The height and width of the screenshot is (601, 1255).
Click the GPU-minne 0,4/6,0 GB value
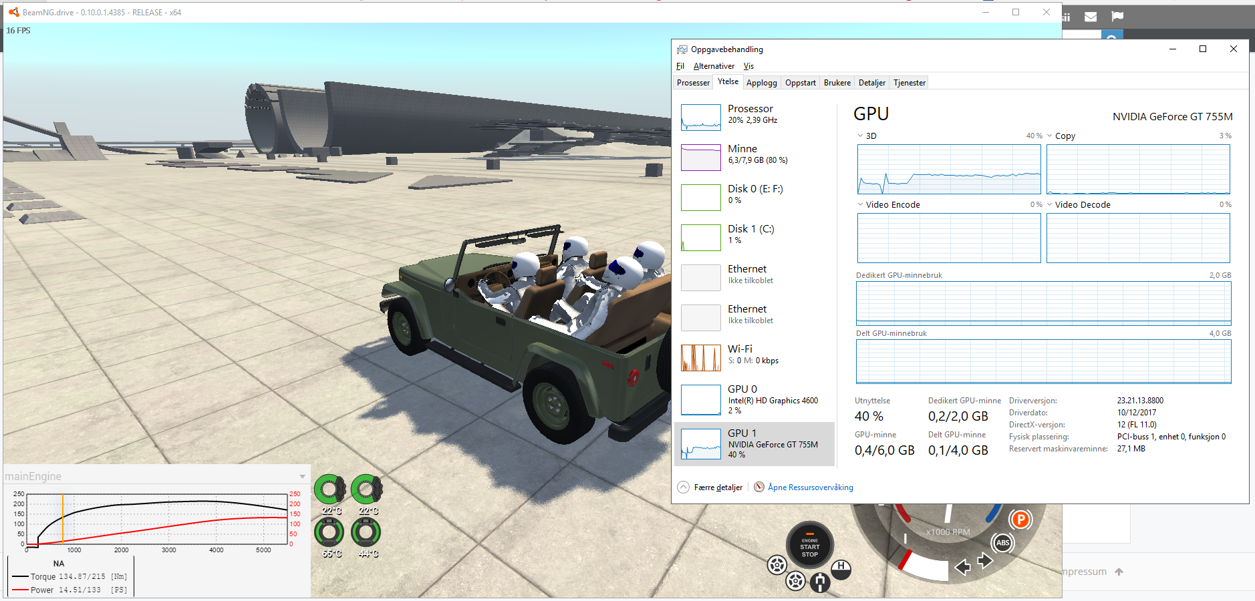click(x=884, y=450)
